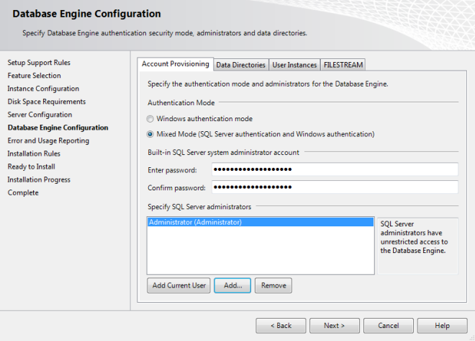Click the Confirm password field
This screenshot has width=475, height=341.
(x=335, y=187)
